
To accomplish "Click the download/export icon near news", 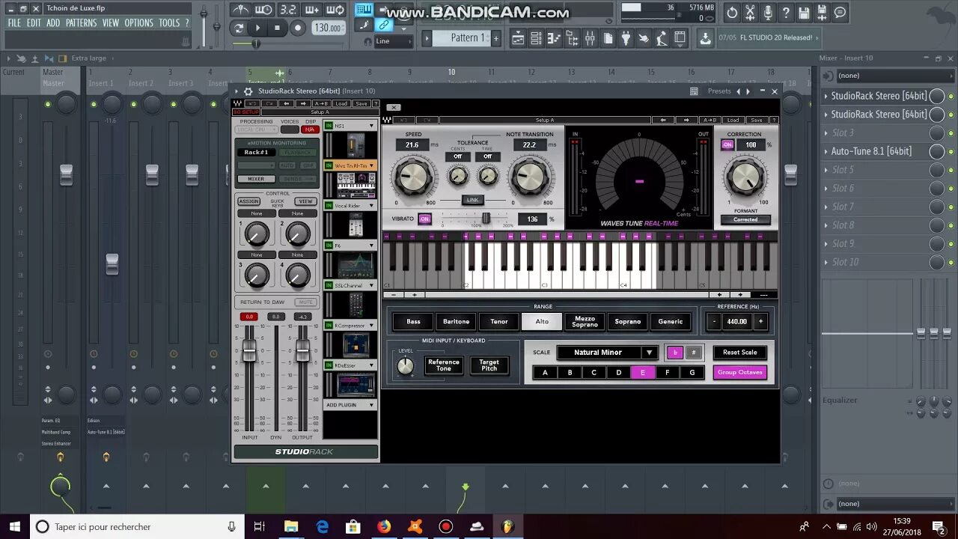I will coord(705,38).
